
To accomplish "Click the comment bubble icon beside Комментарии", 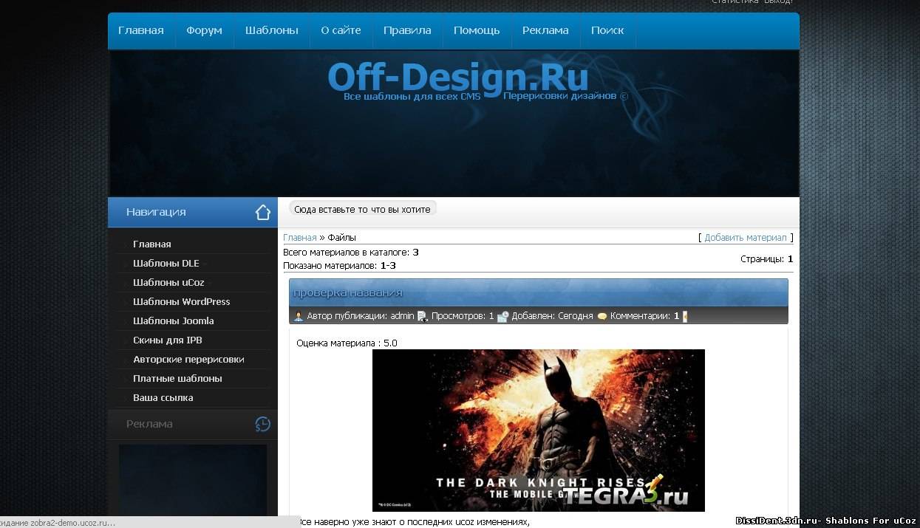I will (x=602, y=316).
